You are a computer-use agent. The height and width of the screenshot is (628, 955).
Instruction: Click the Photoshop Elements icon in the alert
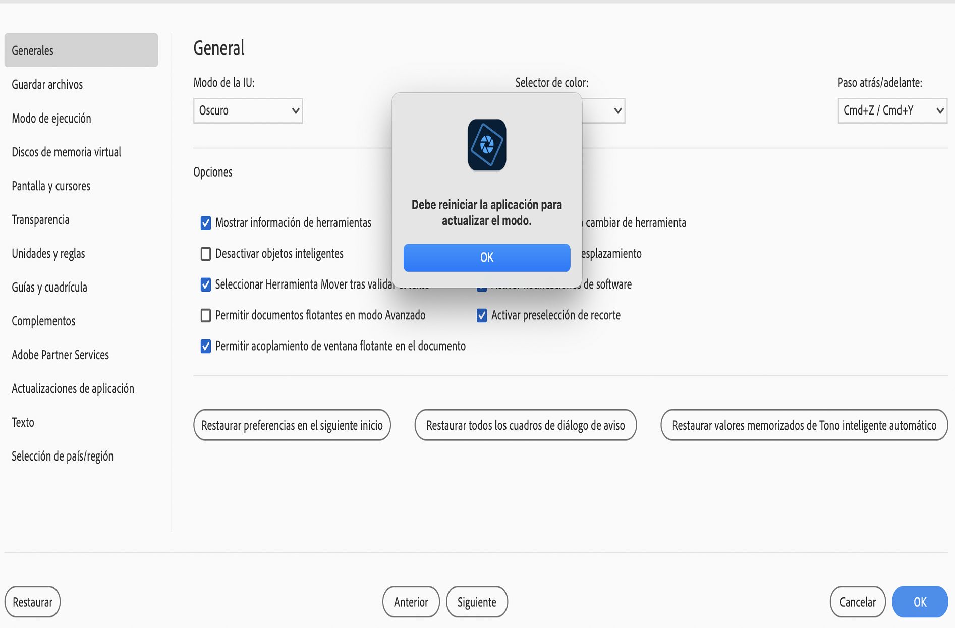coord(487,145)
